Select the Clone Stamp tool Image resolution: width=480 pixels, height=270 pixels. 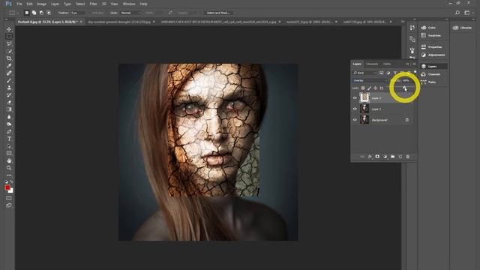pos(9,88)
